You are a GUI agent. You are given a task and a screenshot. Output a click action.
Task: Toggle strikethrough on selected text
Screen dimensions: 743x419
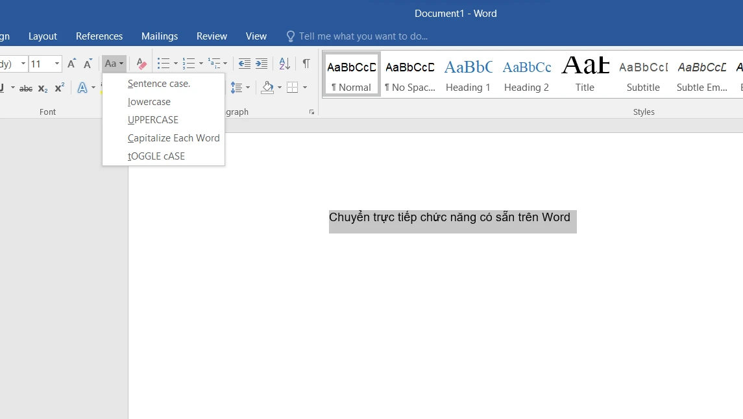point(26,88)
